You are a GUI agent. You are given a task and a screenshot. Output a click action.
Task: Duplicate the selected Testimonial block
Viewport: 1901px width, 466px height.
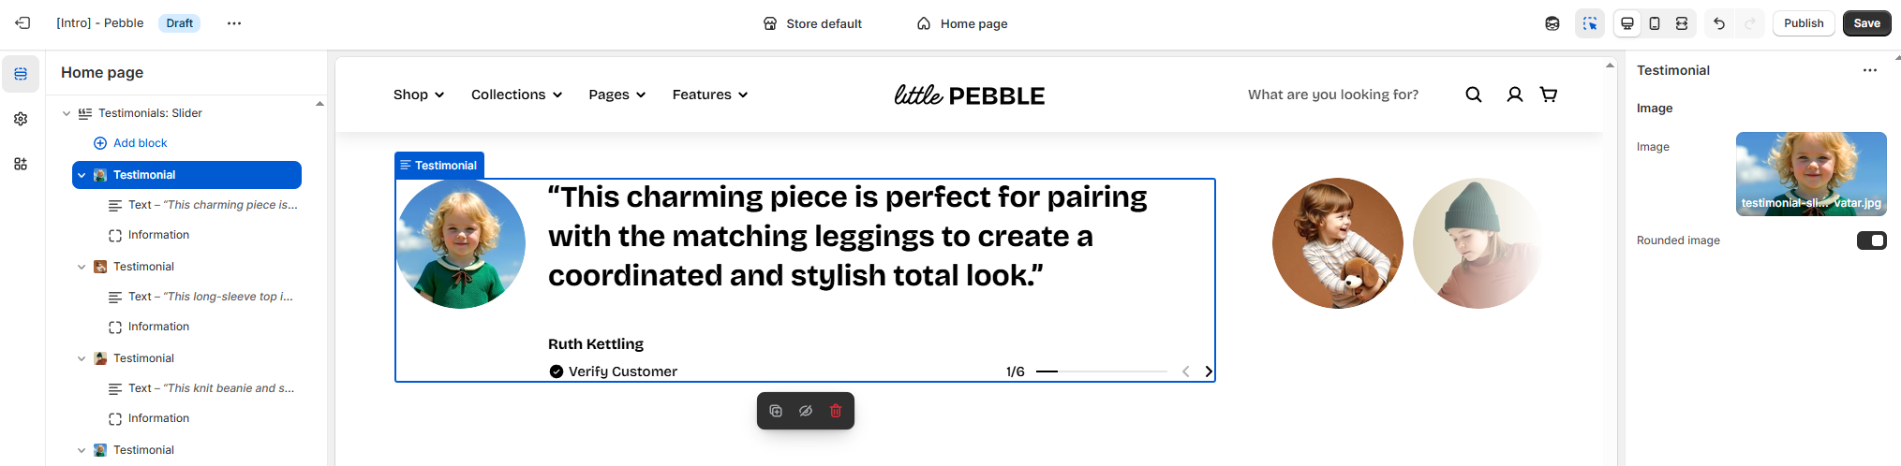point(776,411)
